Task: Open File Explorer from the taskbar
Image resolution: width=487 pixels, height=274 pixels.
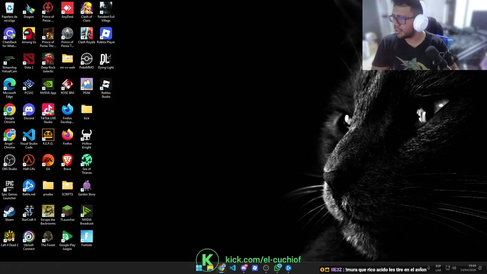Action: (210, 268)
